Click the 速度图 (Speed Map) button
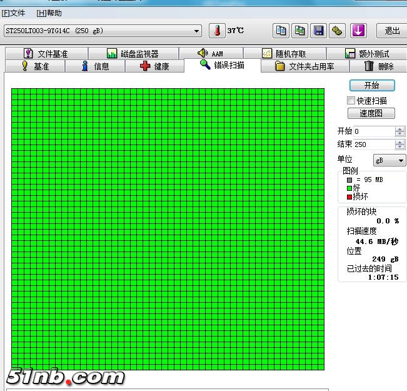The height and width of the screenshot is (391, 407). click(371, 113)
